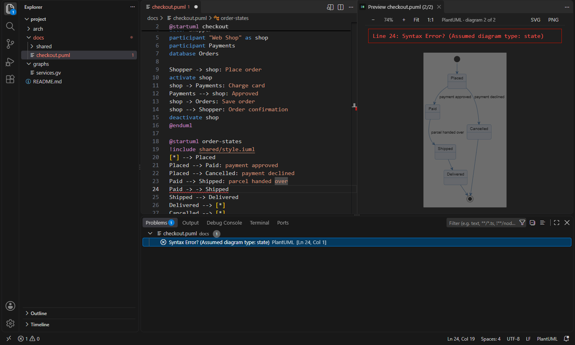Open editor more actions menu
Screen dimensions: 575x345
[x=351, y=7]
